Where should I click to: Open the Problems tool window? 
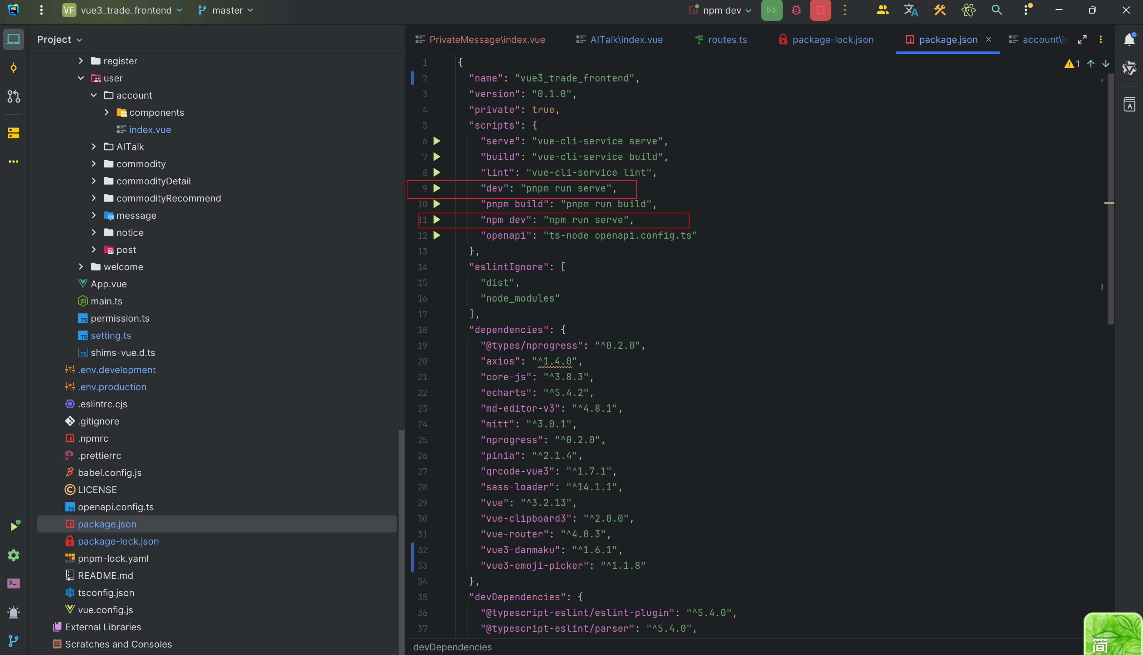coord(14,612)
